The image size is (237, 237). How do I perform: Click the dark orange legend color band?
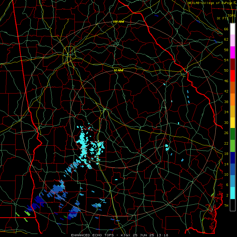233,88
